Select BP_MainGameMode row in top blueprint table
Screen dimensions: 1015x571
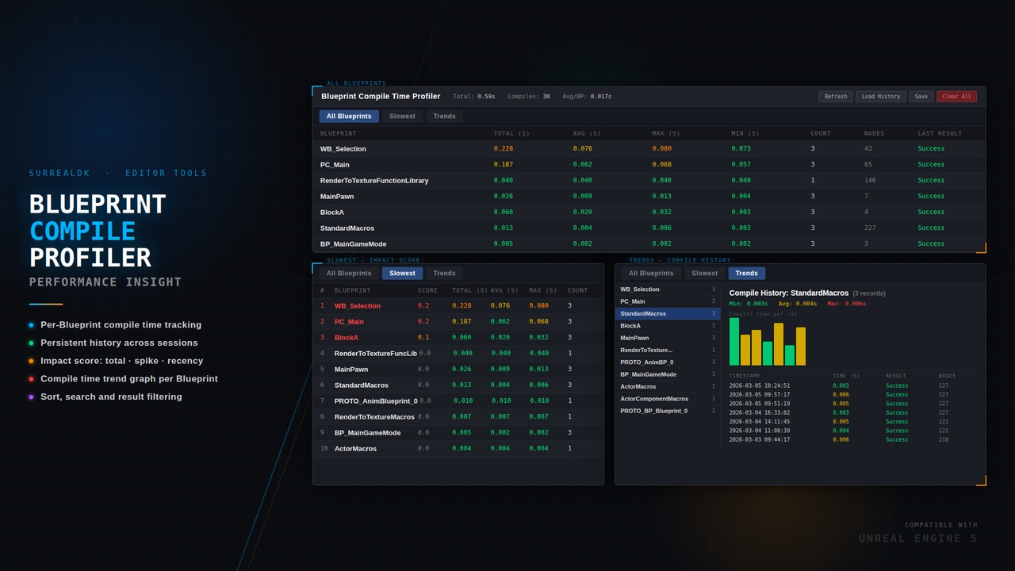point(649,244)
